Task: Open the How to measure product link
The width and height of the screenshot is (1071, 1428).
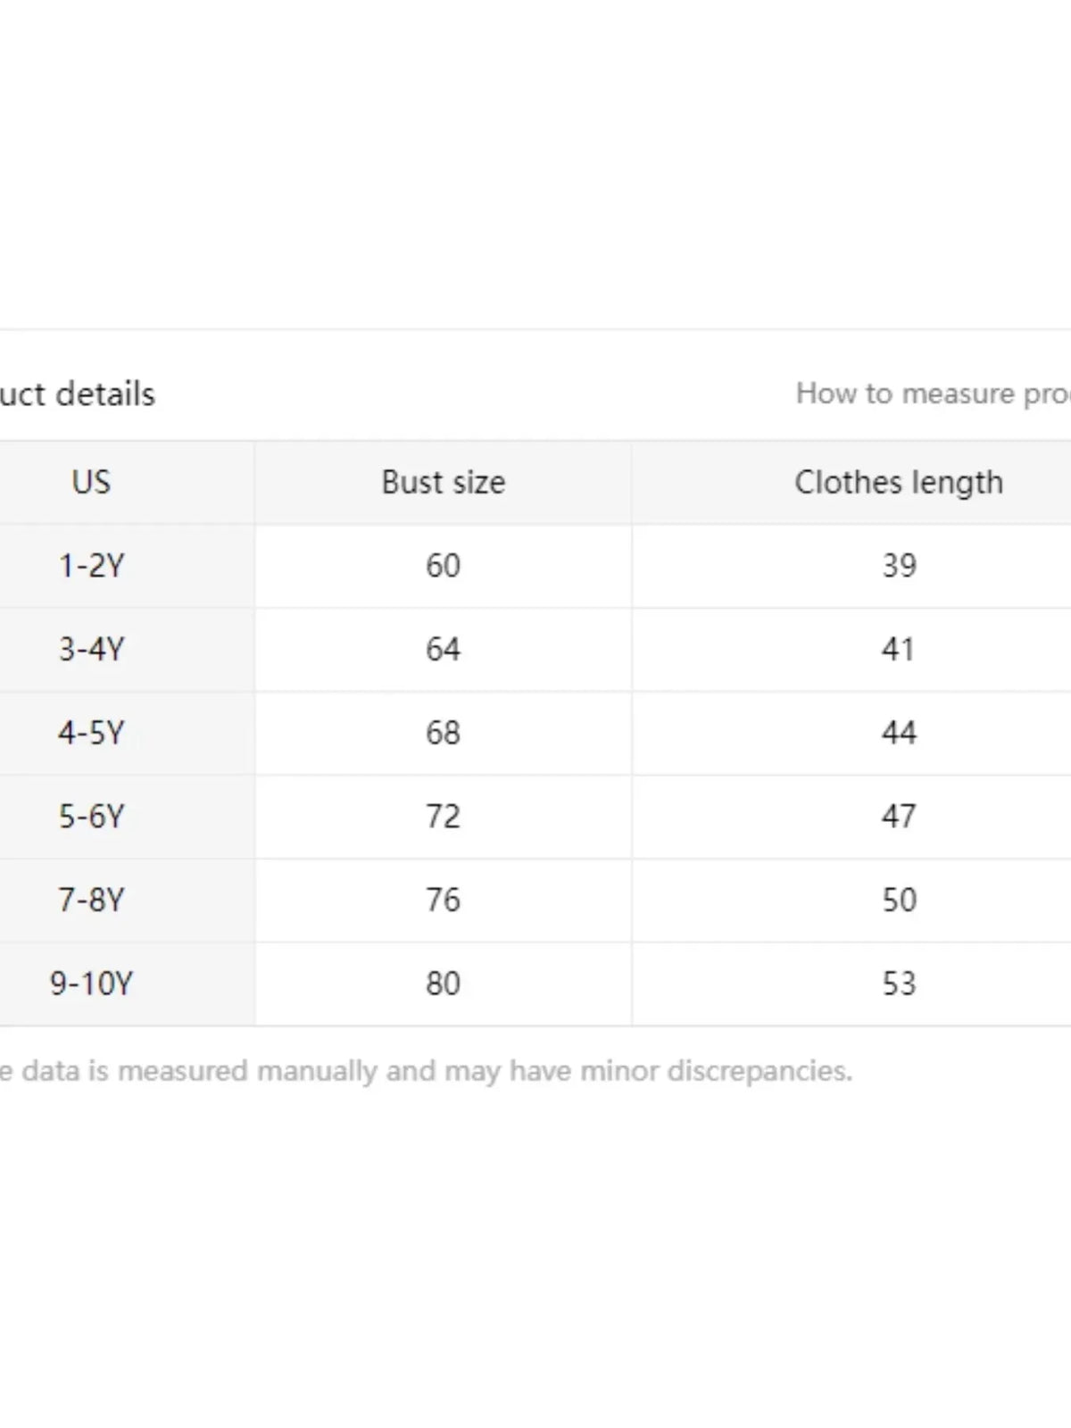Action: (x=934, y=394)
